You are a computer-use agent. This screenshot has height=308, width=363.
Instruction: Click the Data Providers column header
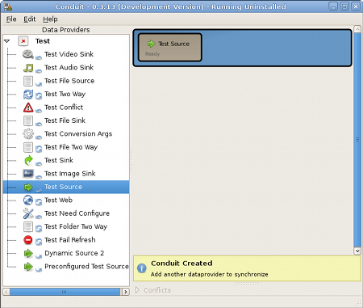pyautogui.click(x=66, y=30)
